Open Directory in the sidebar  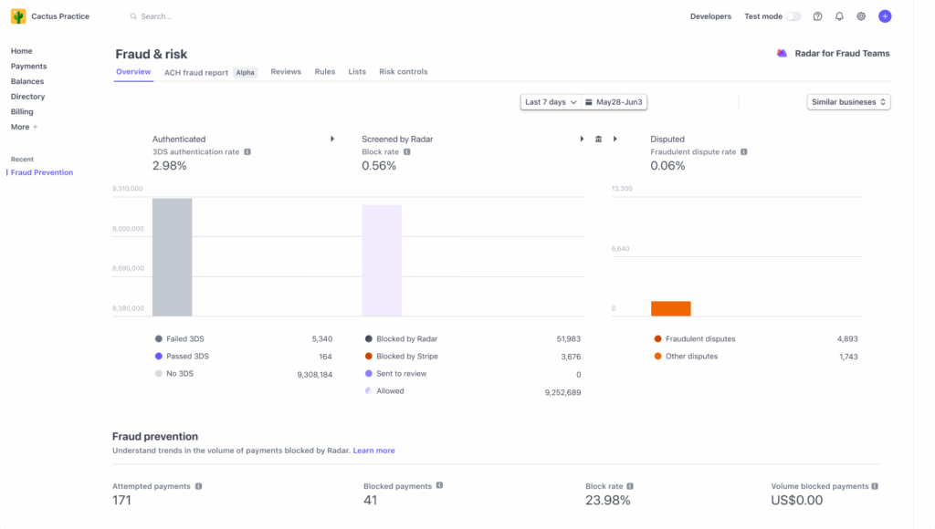[x=27, y=97]
